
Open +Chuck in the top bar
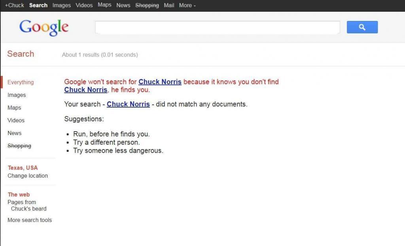15,5
